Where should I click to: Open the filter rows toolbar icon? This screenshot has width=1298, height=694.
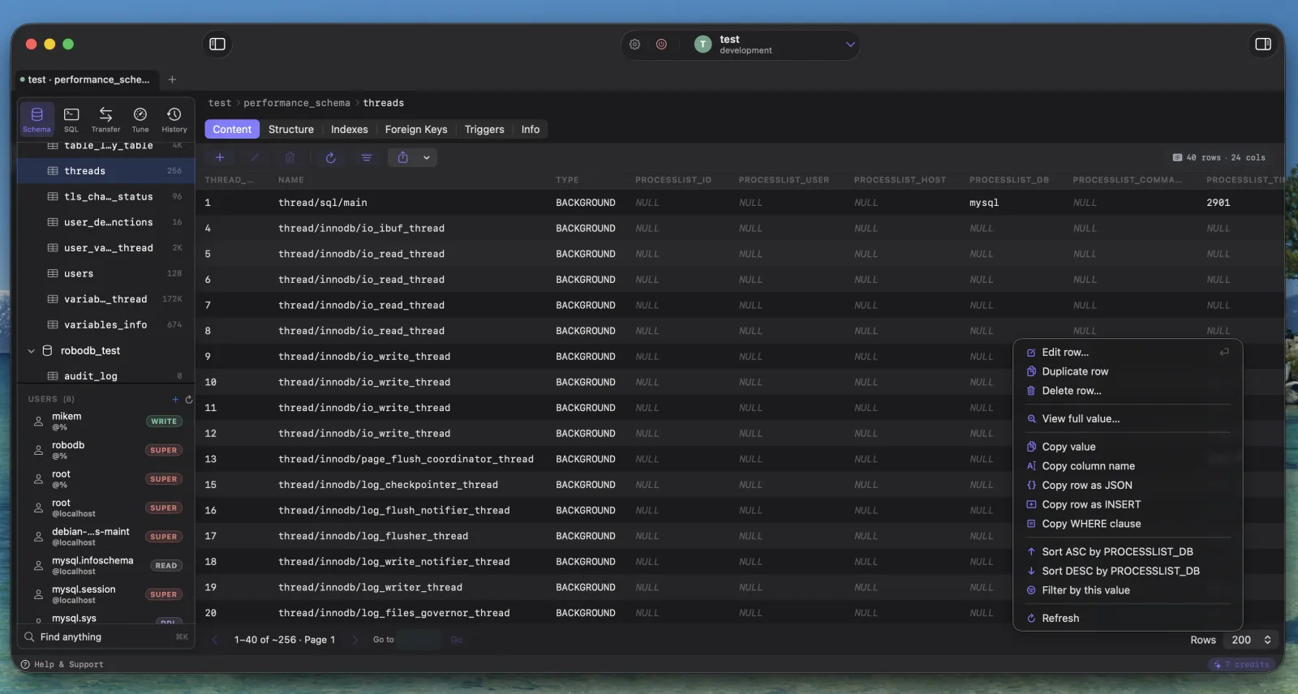[367, 157]
